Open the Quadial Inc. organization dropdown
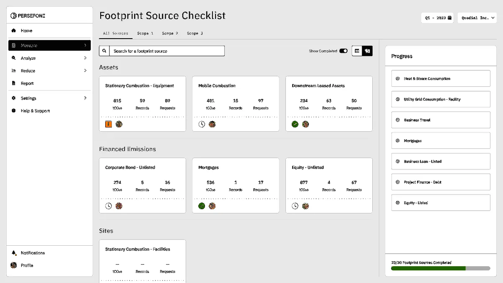 click(477, 18)
